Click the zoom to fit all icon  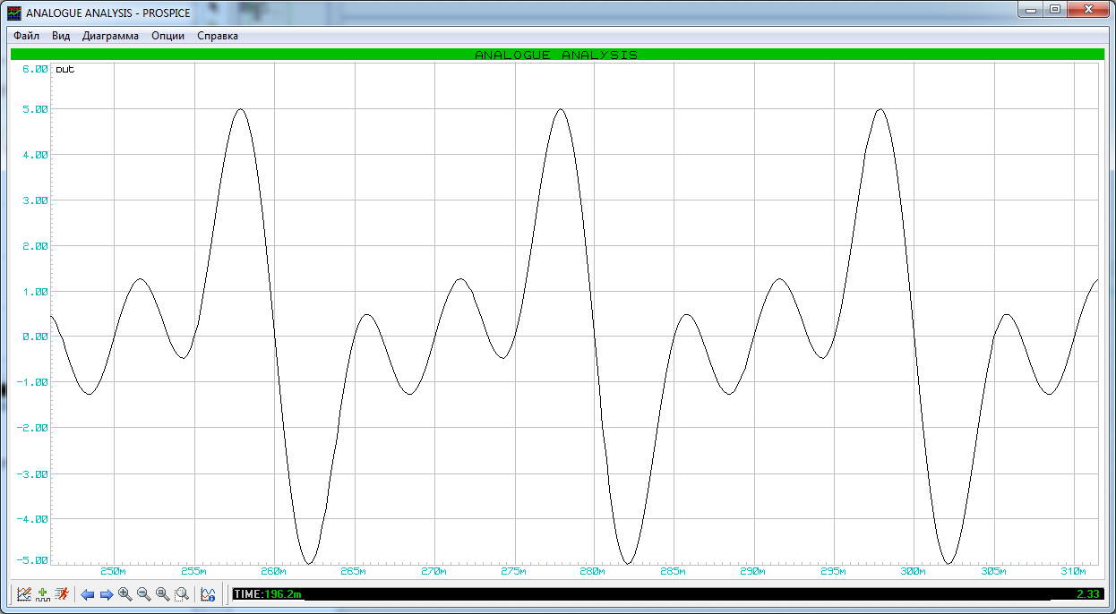[x=162, y=594]
